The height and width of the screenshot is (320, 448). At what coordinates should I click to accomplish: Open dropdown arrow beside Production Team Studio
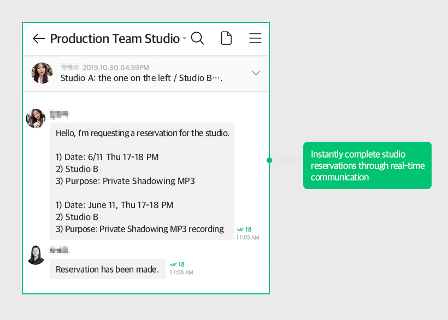184,39
